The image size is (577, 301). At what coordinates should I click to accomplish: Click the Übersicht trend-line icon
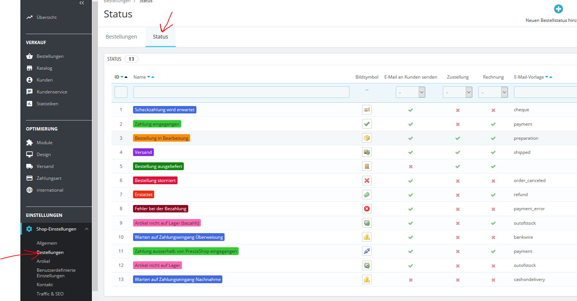pos(30,17)
